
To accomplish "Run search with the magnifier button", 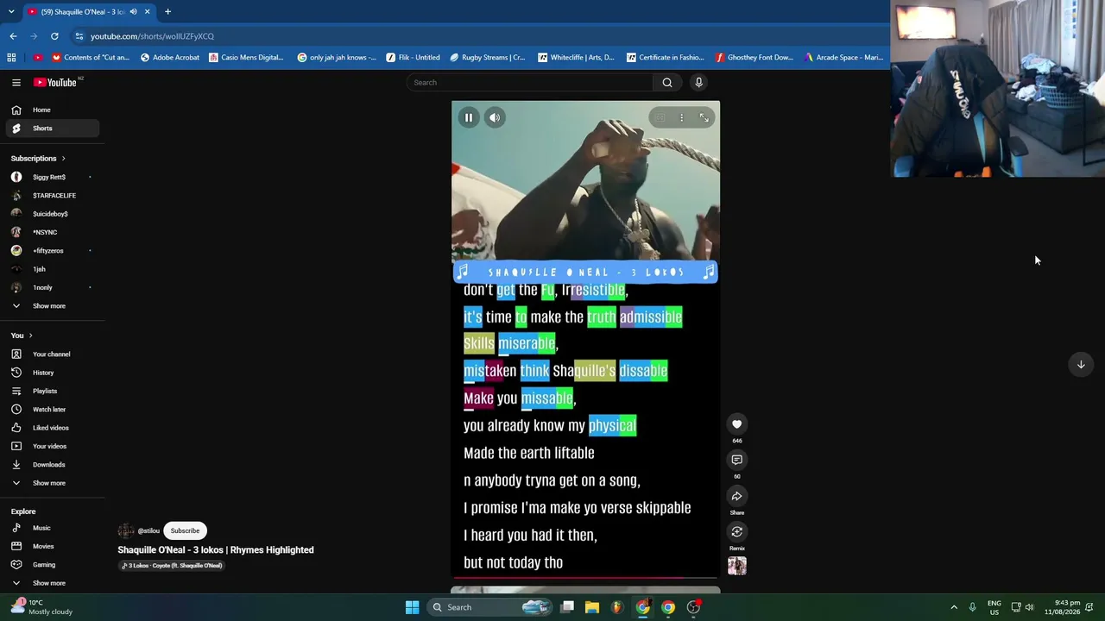I will [667, 82].
